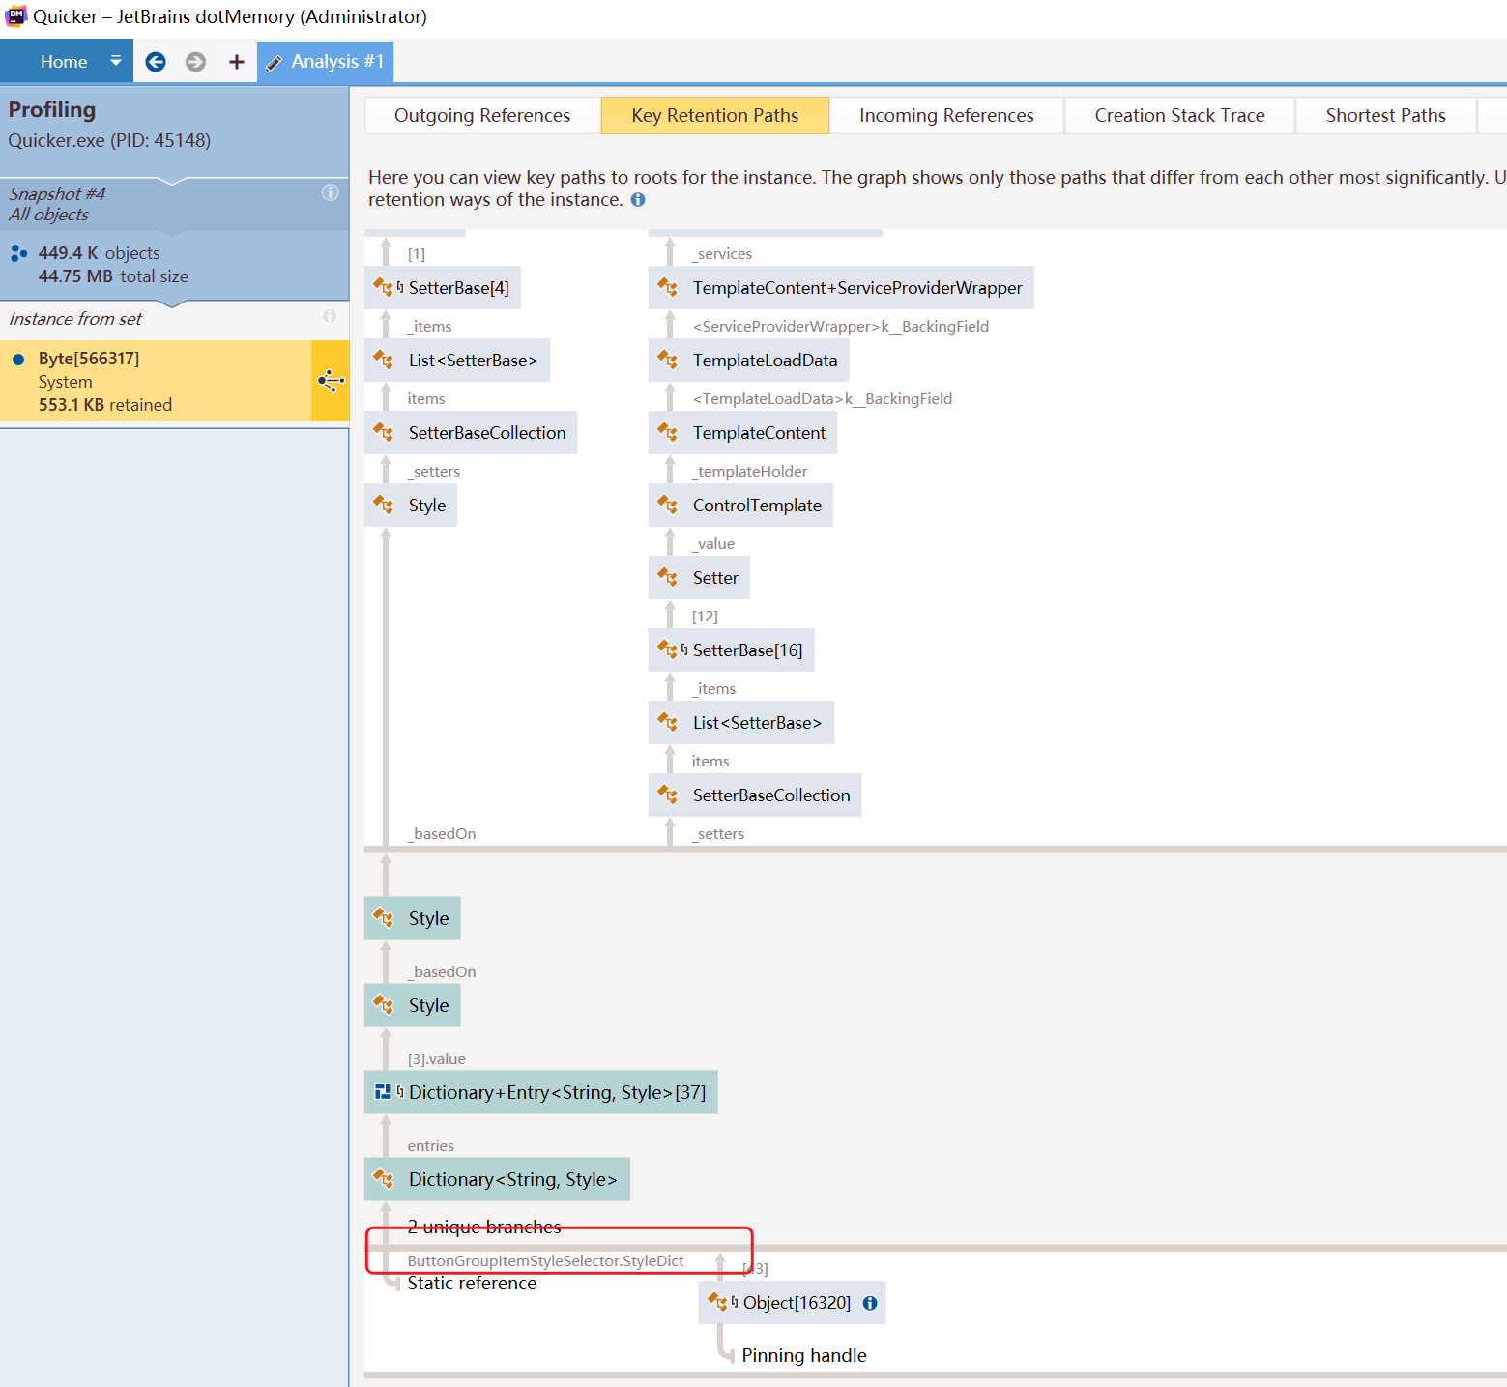Select TemplateContent+ServiceProviderWrapper node
The image size is (1507, 1387).
841,288
